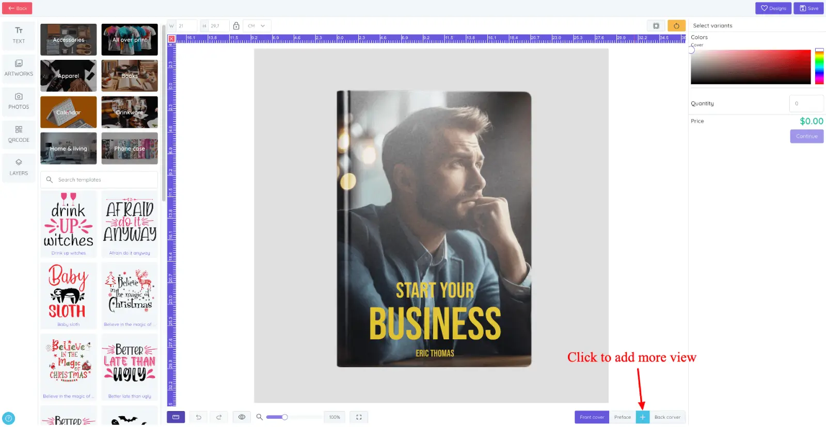
Task: Select the Drink up witches template
Action: click(x=69, y=224)
